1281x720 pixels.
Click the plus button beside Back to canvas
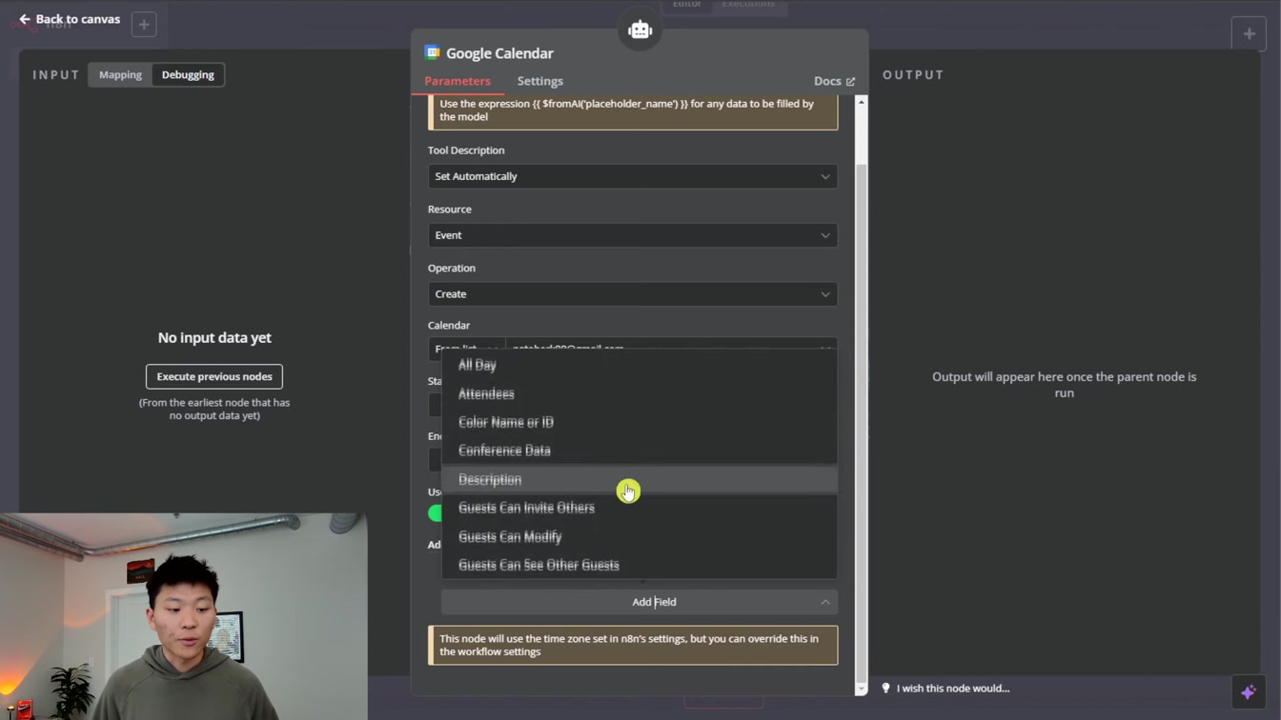tap(144, 25)
